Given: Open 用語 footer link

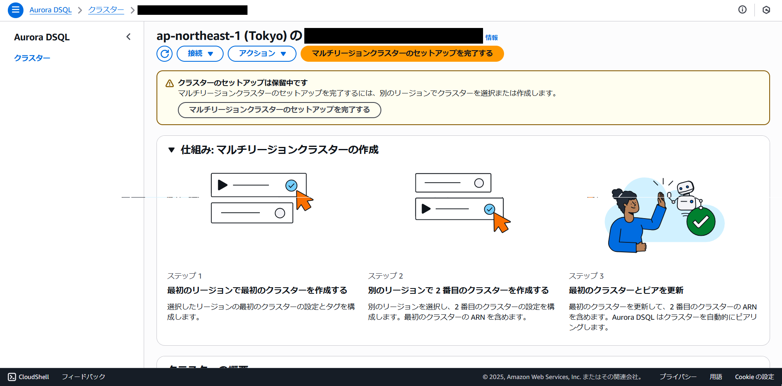Looking at the screenshot, I should pyautogui.click(x=716, y=377).
